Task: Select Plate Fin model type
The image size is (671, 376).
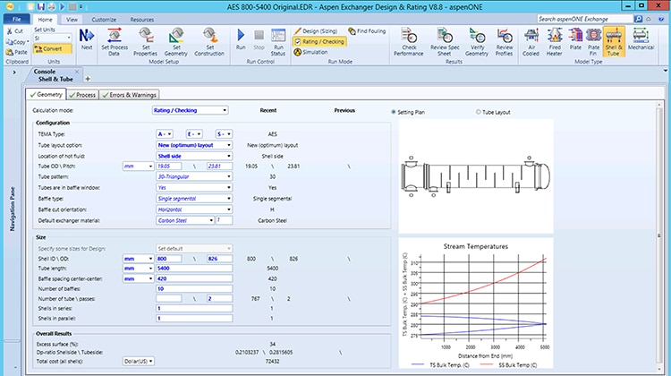Action: click(x=593, y=41)
